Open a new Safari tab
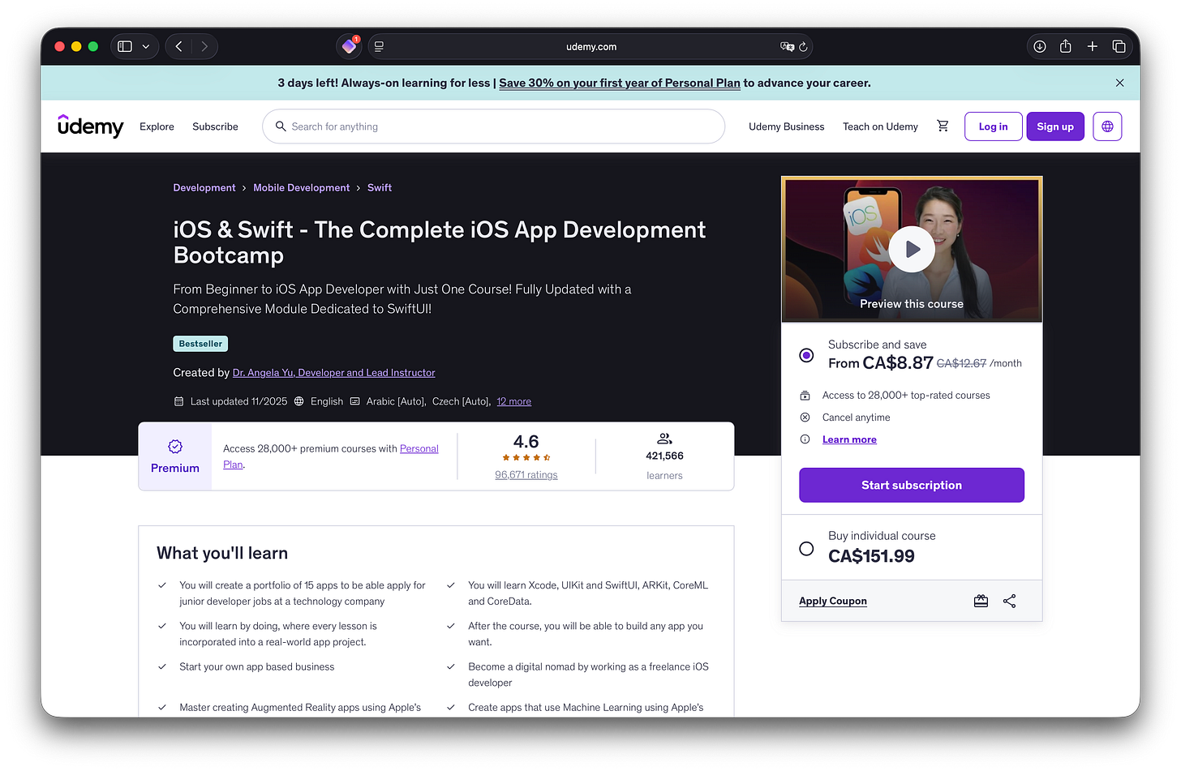This screenshot has width=1181, height=771. coord(1093,46)
